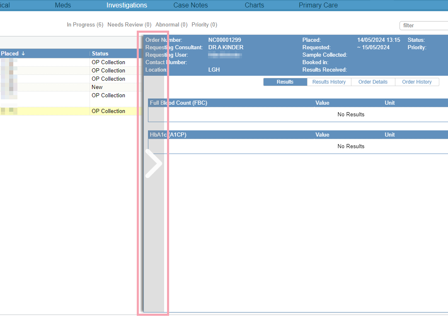
Task: Select the yellow highlighted OP Collection row
Action: tap(108, 111)
